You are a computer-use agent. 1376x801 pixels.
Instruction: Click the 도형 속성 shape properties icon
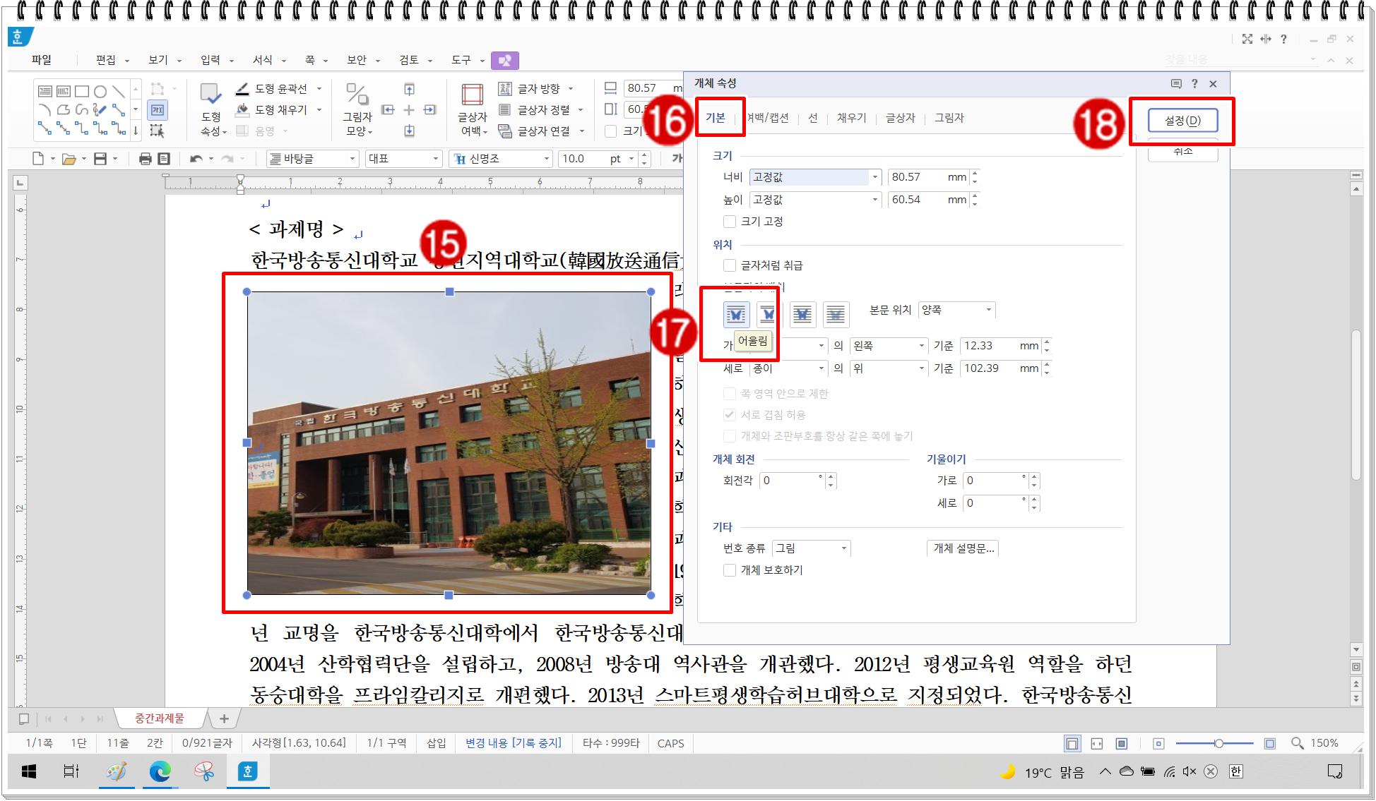pyautogui.click(x=210, y=94)
